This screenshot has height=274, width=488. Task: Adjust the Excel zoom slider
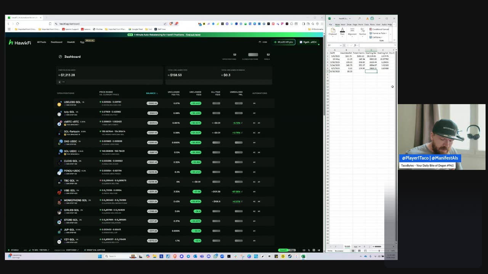tap(379, 251)
